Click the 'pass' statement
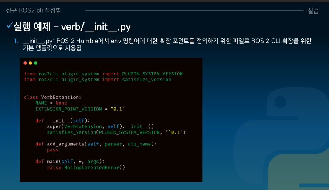Viewport: 329px width, 190px height. click(52, 150)
